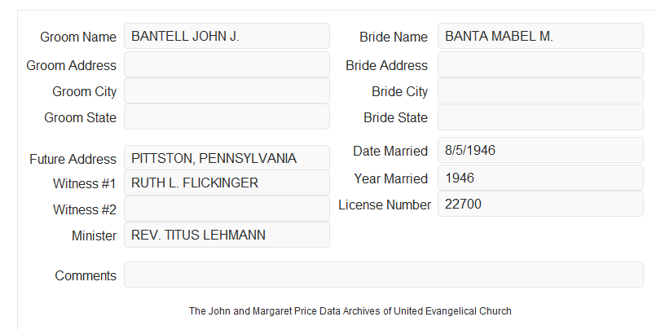Click the empty Bride Address field
The height and width of the screenshot is (330, 656).
tap(540, 64)
